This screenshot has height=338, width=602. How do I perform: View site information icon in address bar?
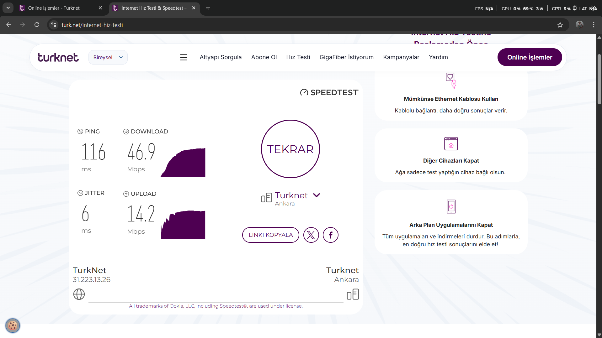click(x=54, y=25)
